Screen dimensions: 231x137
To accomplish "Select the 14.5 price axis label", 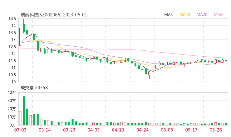I will (12, 19).
